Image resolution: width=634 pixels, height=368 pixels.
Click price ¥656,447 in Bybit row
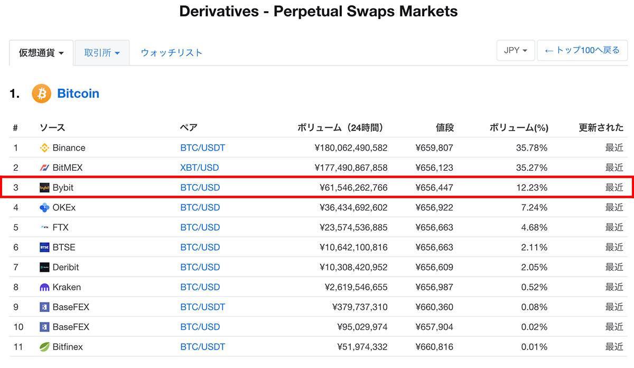pyautogui.click(x=434, y=188)
